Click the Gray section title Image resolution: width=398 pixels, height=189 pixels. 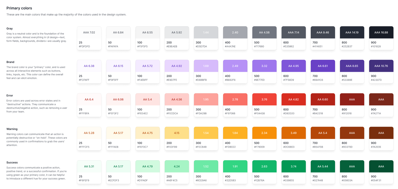coord(10,28)
